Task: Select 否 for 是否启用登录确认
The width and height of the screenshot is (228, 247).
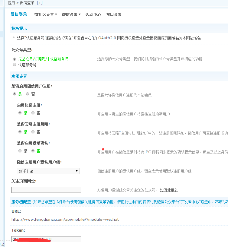Action: click(33, 151)
